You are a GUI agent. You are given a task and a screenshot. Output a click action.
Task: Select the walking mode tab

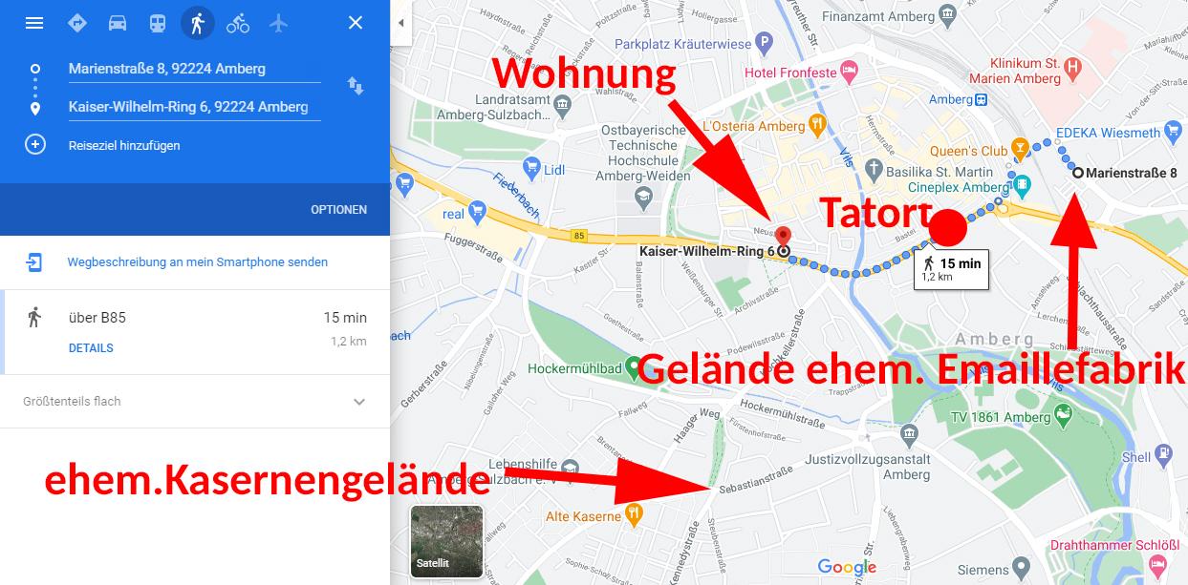(x=198, y=23)
